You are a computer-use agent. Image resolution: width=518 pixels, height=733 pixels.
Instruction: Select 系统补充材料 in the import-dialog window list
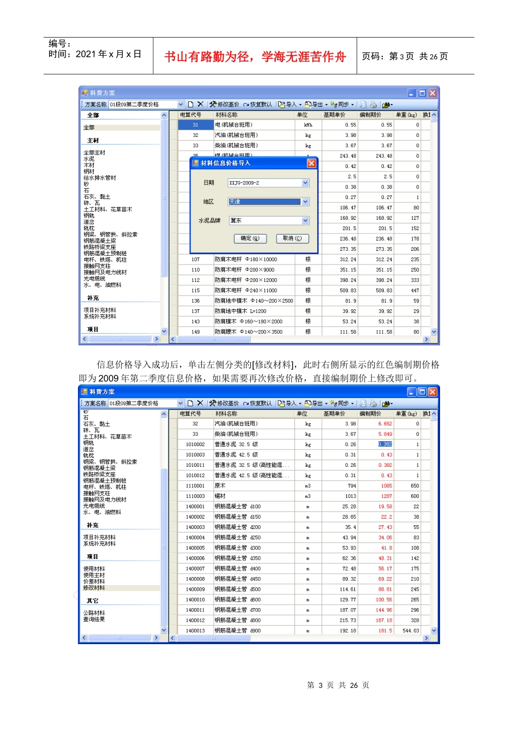click(100, 316)
